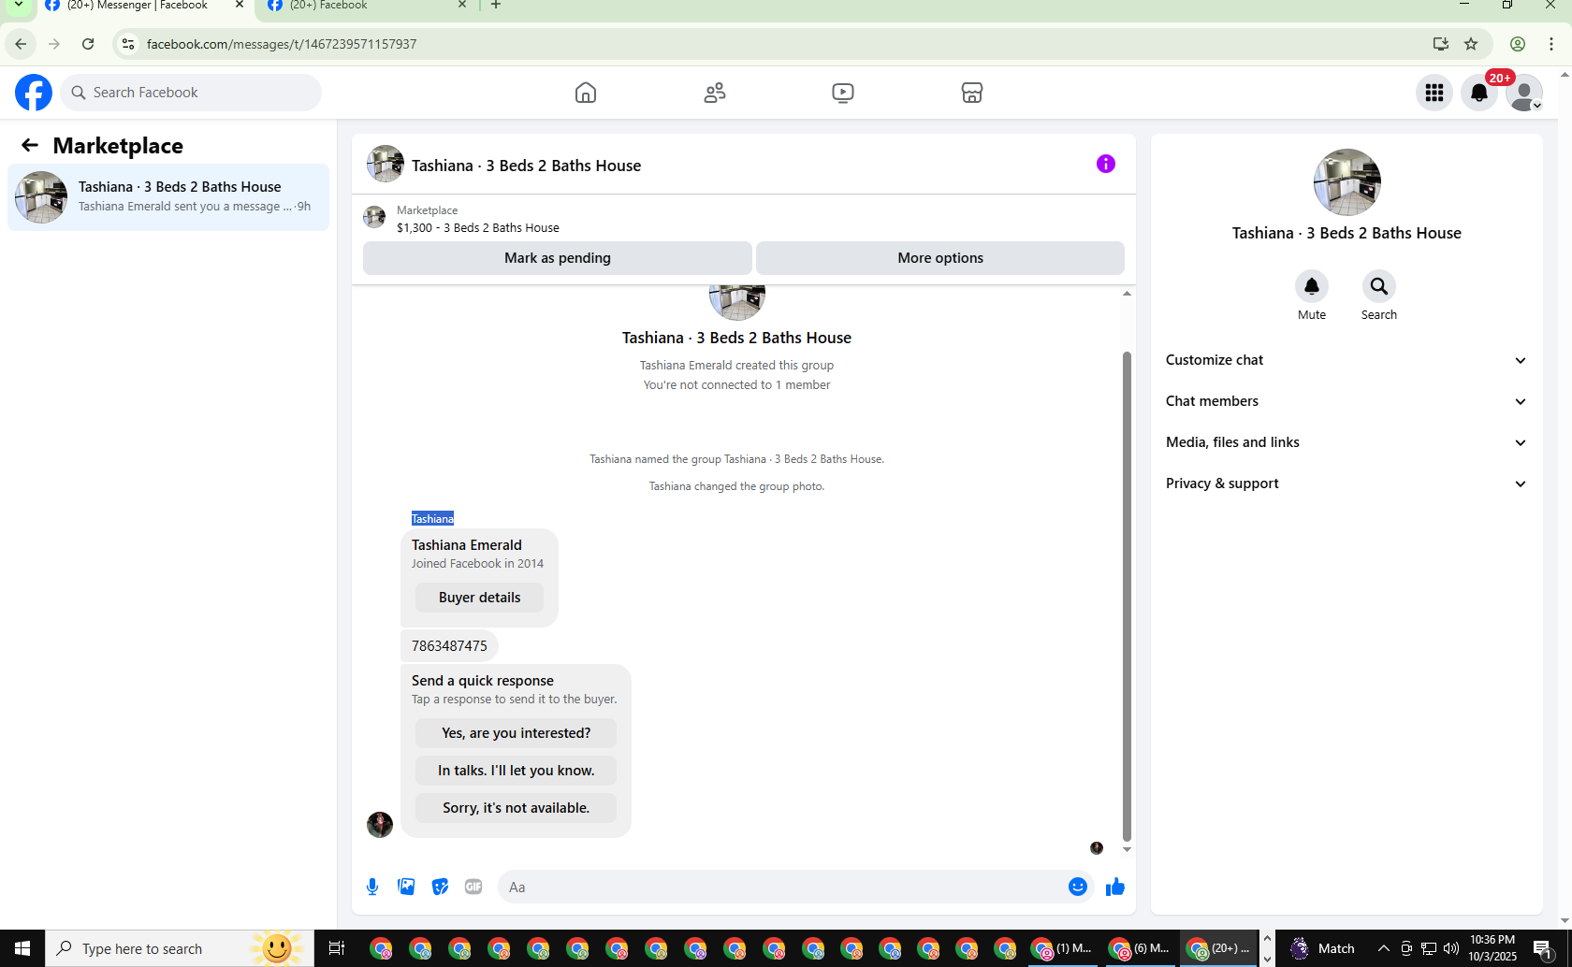The height and width of the screenshot is (967, 1572).
Task: Choose a sticker from the sticker icon
Action: (x=440, y=887)
